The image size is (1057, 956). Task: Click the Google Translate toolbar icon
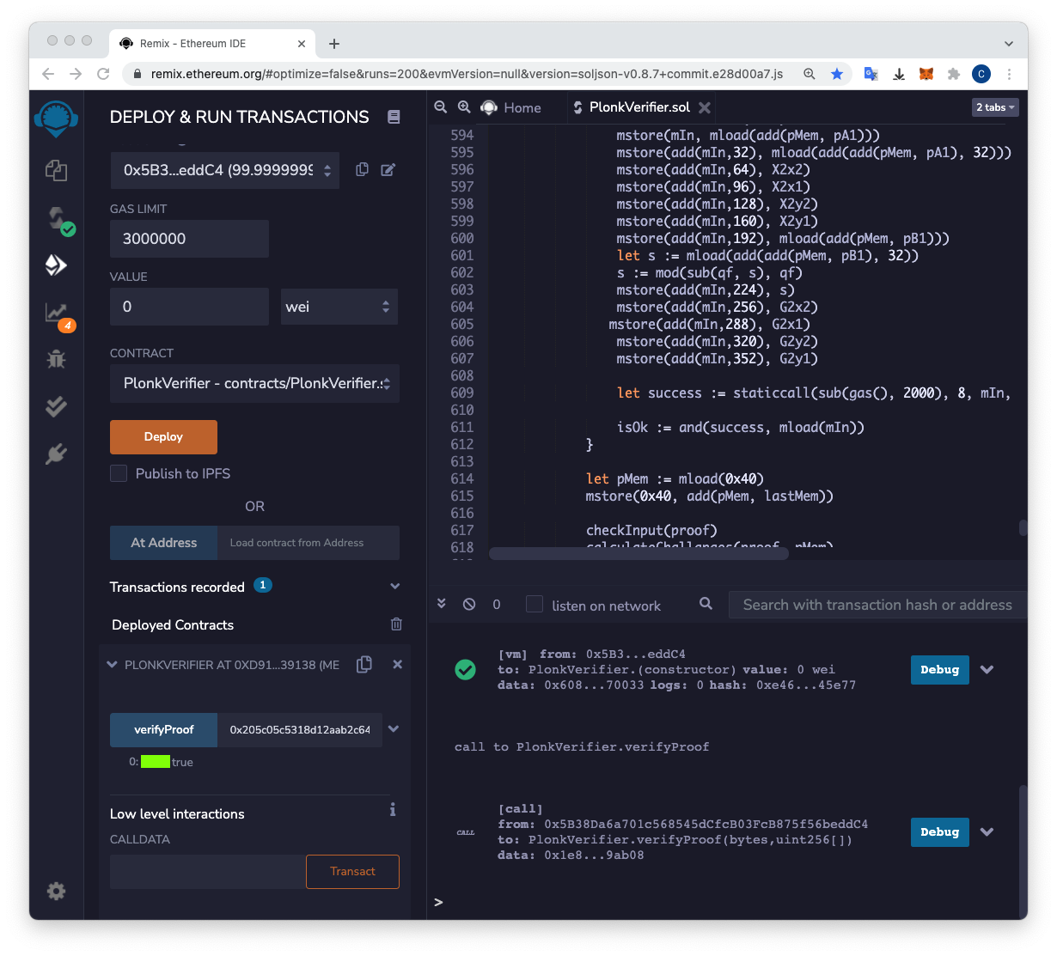click(871, 74)
